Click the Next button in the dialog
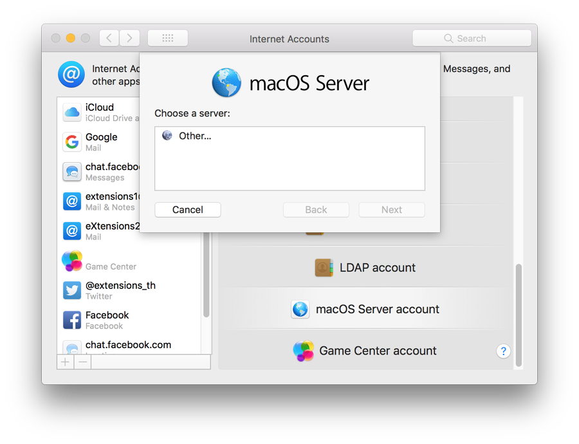Viewport: 579px width, 444px height. point(392,210)
